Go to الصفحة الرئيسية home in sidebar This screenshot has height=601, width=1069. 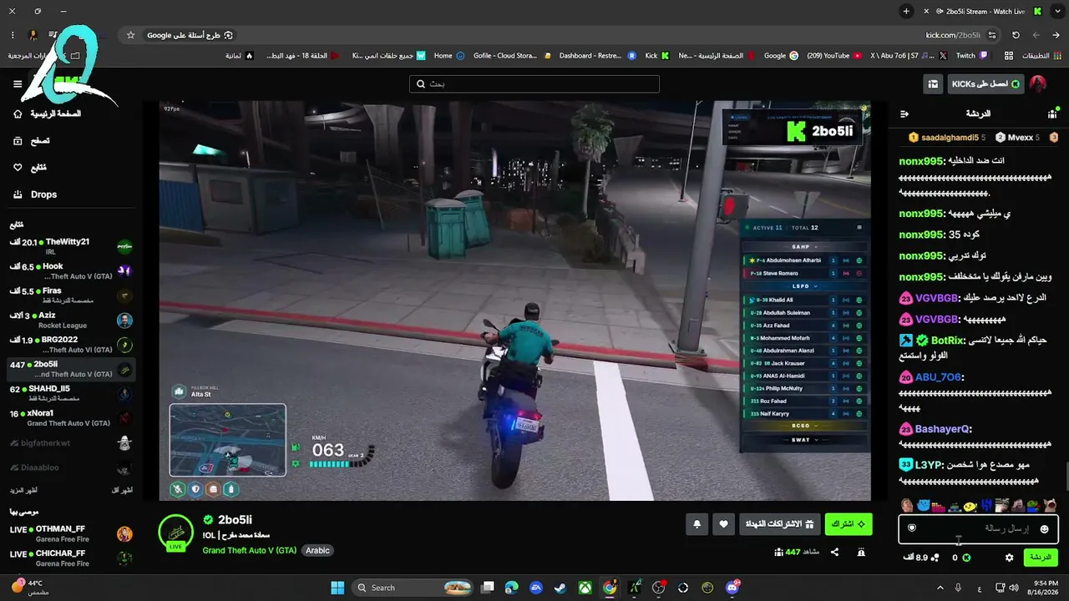[x=47, y=114]
